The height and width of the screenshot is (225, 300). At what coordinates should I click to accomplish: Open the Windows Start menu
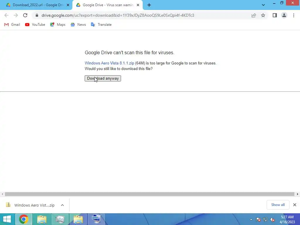click(x=7, y=219)
